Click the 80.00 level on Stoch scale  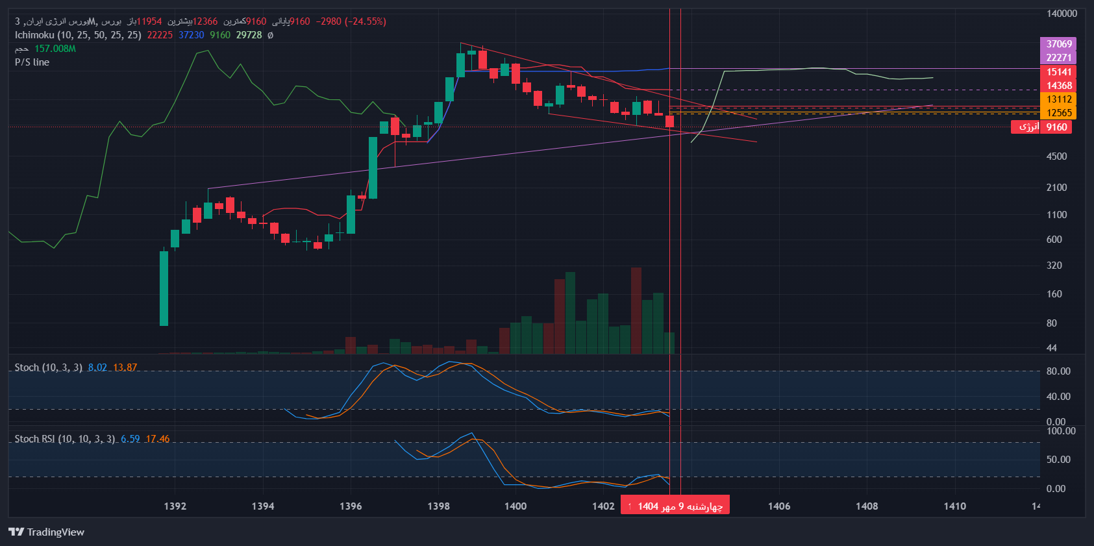click(x=1058, y=371)
